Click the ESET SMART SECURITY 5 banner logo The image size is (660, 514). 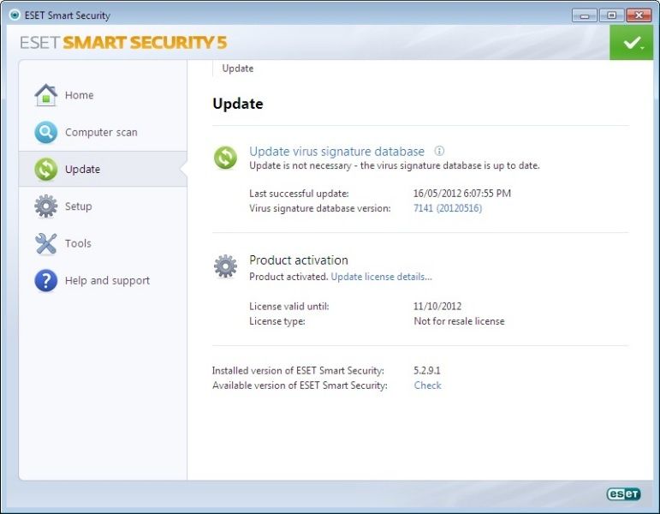coord(123,43)
